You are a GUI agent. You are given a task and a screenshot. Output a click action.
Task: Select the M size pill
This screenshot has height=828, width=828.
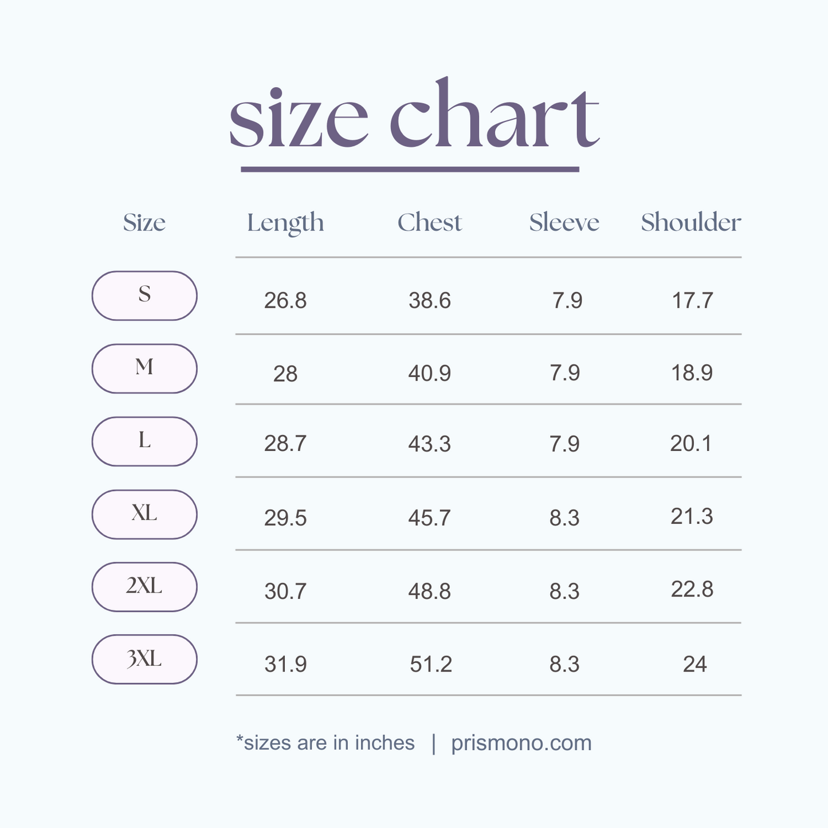[144, 368]
